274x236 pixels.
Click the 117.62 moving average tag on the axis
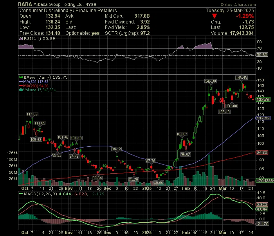(263, 118)
